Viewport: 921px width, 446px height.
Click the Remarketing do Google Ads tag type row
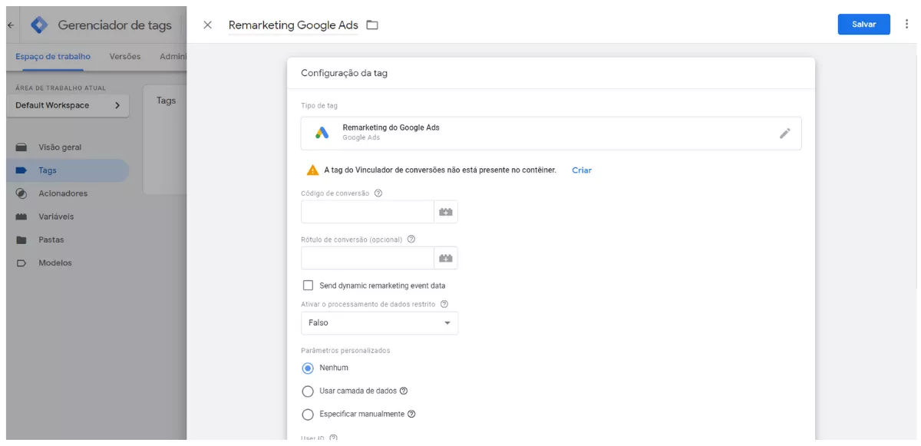pos(551,133)
